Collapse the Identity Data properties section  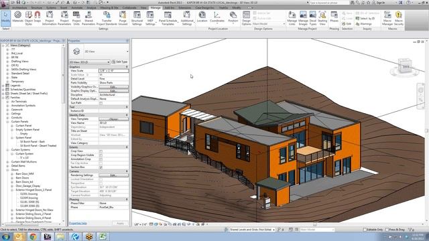point(127,115)
